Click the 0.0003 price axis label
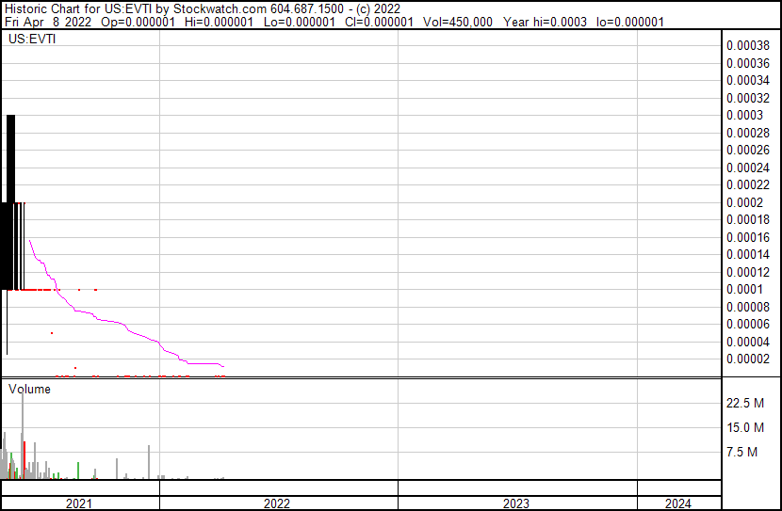This screenshot has height=511, width=782. pyautogui.click(x=744, y=115)
